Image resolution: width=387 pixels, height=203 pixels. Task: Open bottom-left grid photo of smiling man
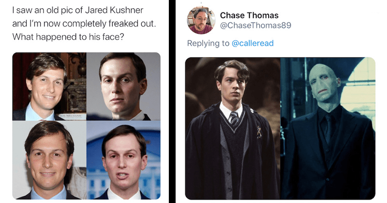point(49,160)
